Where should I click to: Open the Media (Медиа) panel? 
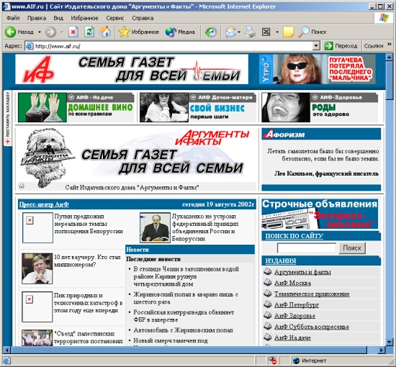coord(180,32)
